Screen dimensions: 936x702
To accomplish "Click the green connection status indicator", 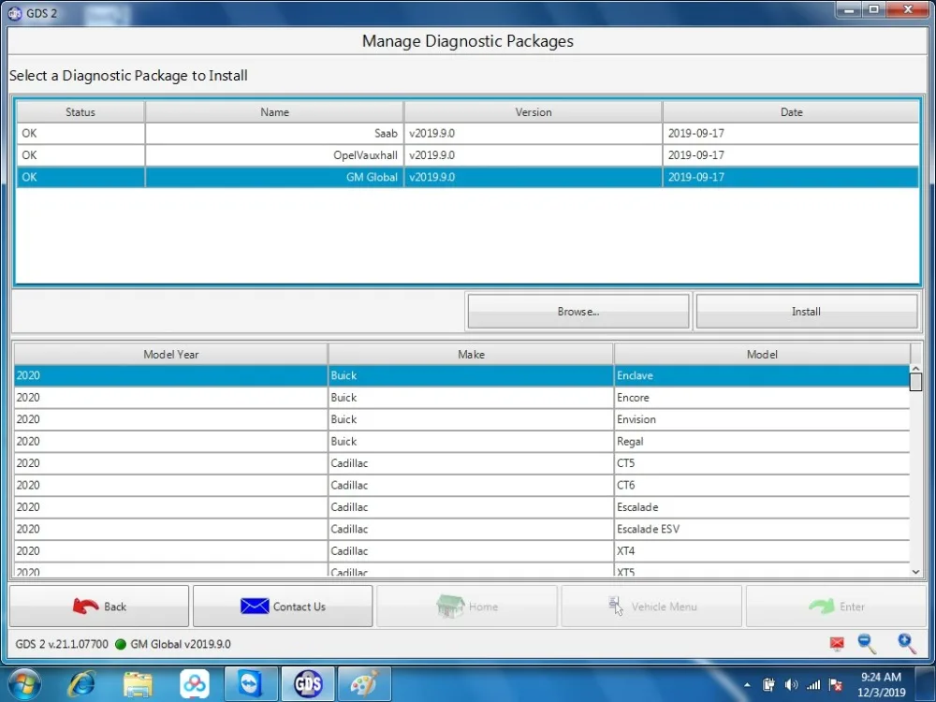I will (x=121, y=644).
